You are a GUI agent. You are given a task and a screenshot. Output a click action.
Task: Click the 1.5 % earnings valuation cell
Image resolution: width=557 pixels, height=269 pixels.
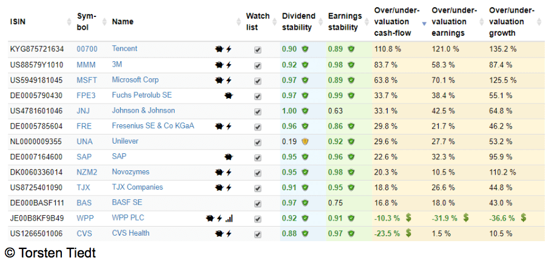tap(441, 233)
